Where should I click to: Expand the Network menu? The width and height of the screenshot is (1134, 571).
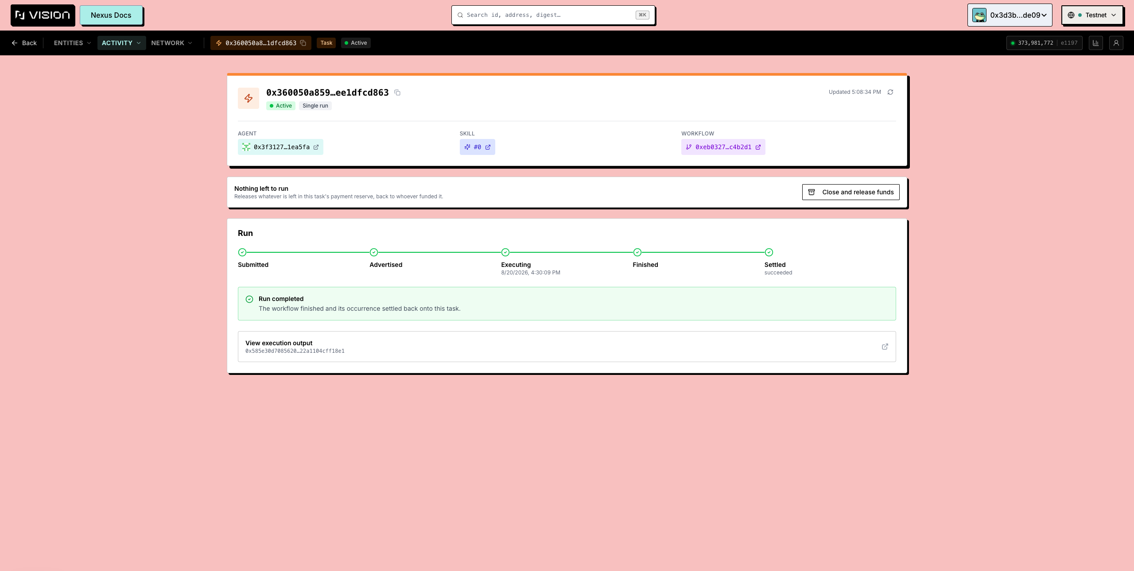(171, 43)
